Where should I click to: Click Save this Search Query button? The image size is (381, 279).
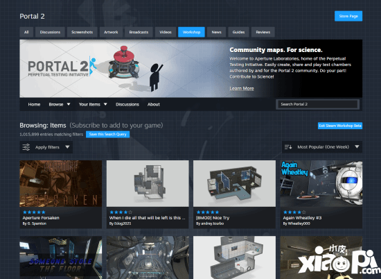click(107, 135)
